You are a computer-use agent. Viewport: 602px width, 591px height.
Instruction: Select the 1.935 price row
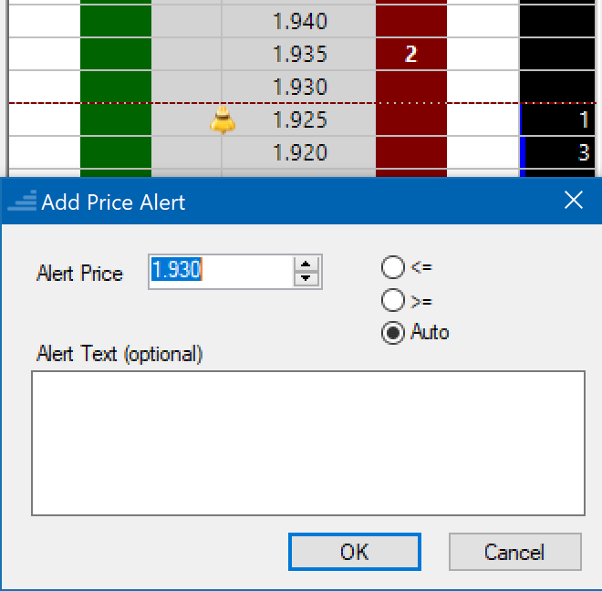(x=300, y=55)
